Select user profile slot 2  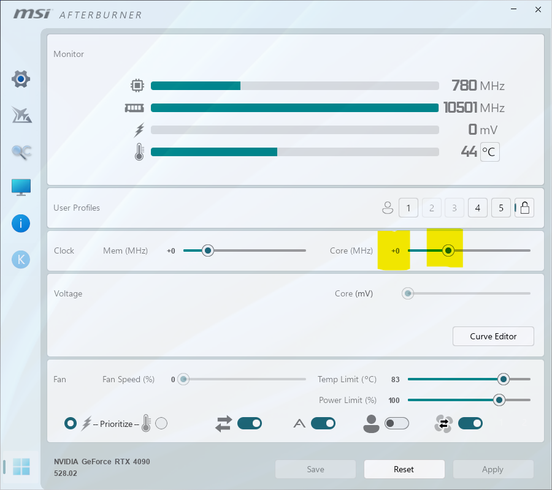(x=432, y=208)
